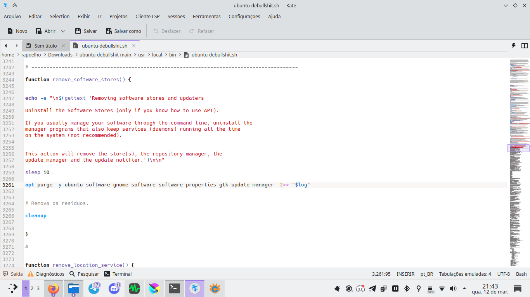Click the Salvar save button
This screenshot has width=530, height=297.
pyautogui.click(x=86, y=31)
